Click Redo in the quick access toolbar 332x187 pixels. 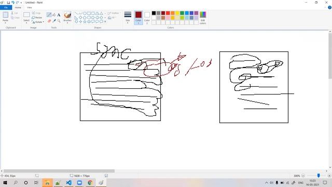click(17, 3)
